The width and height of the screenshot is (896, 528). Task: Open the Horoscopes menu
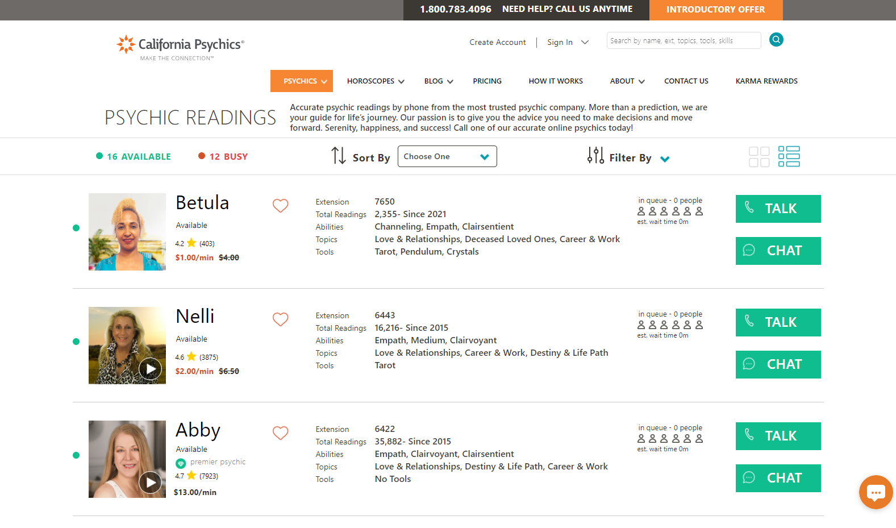(x=376, y=81)
